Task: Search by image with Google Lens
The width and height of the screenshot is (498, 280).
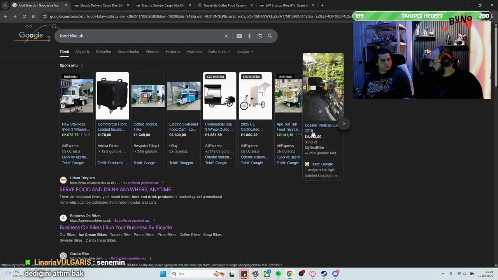Action: [x=260, y=36]
